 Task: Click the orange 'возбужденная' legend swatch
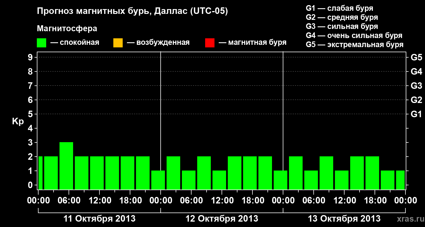(118, 43)
